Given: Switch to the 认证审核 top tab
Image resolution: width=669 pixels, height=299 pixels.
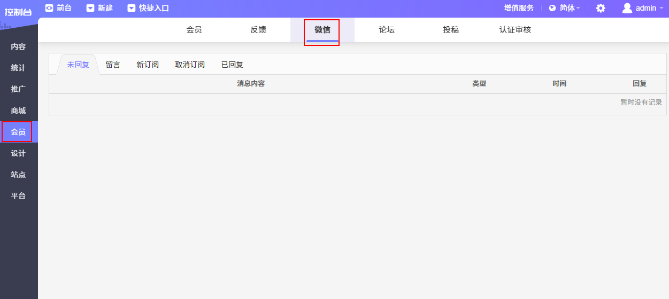Looking at the screenshot, I should (x=516, y=30).
